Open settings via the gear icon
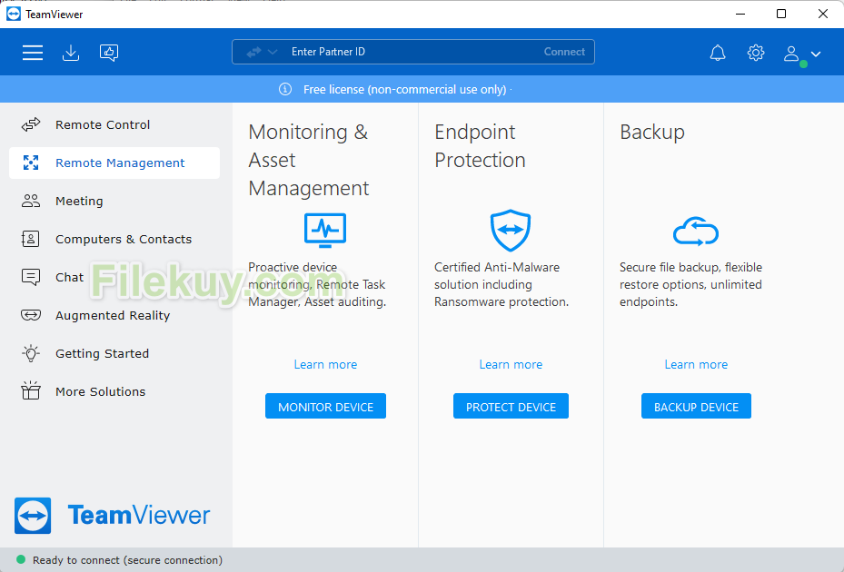This screenshot has height=572, width=844. coord(756,53)
